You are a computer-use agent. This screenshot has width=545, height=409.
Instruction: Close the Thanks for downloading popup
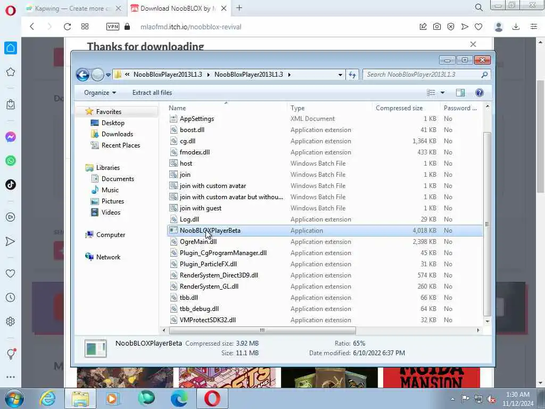[473, 44]
